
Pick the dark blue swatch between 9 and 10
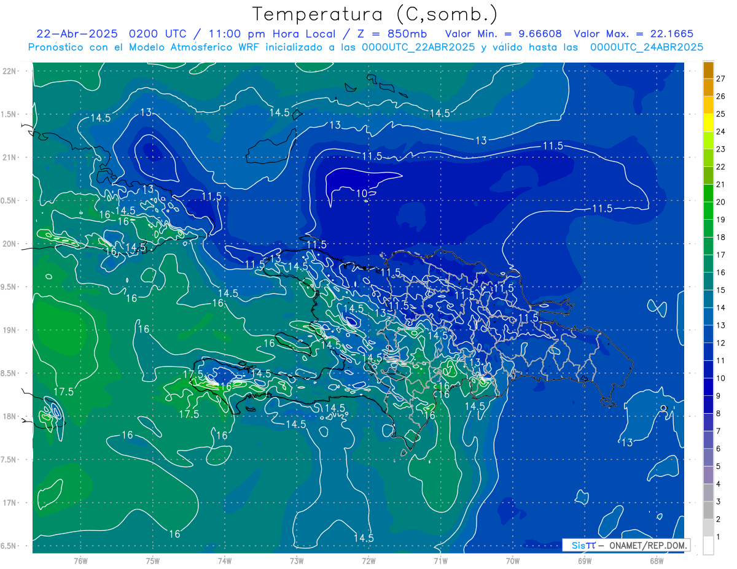pos(708,387)
